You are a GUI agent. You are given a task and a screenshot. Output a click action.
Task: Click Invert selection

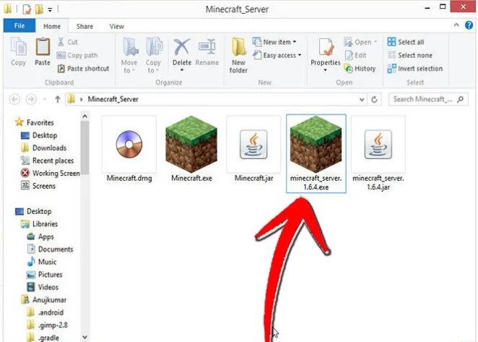point(415,69)
